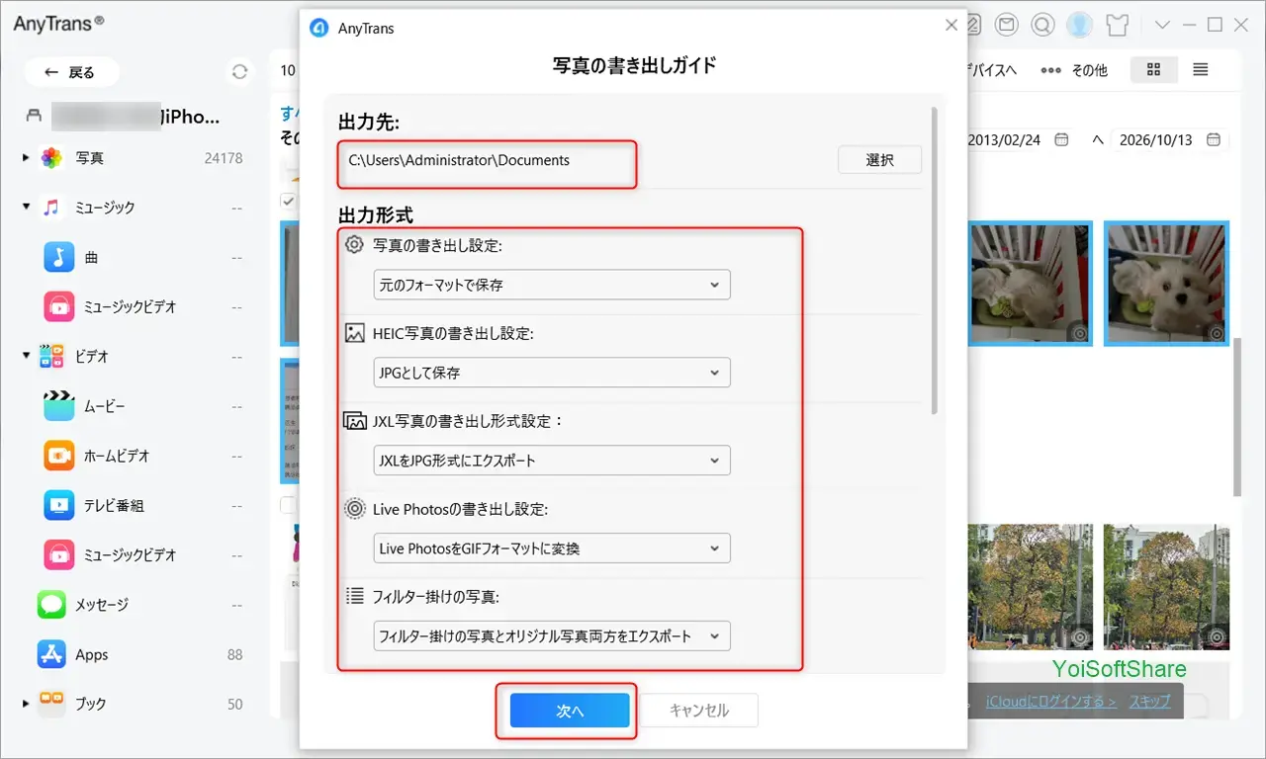Viewport: 1266px width, 759px height.
Task: Open the テレビ番組 TV shows icon
Action: [x=59, y=505]
